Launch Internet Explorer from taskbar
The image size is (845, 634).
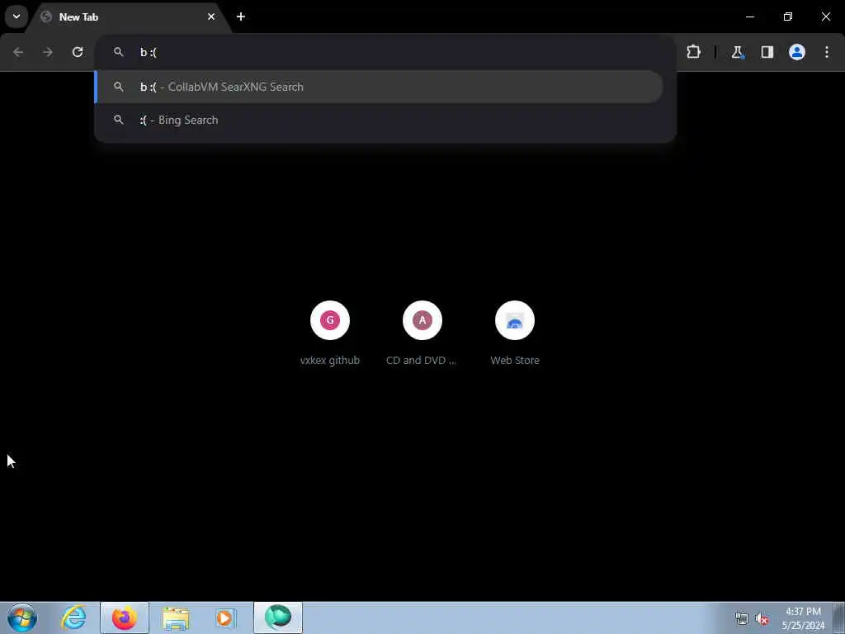73,617
